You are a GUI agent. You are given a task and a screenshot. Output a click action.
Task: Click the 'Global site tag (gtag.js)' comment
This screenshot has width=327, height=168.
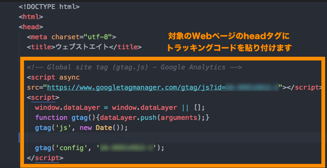click(x=134, y=67)
